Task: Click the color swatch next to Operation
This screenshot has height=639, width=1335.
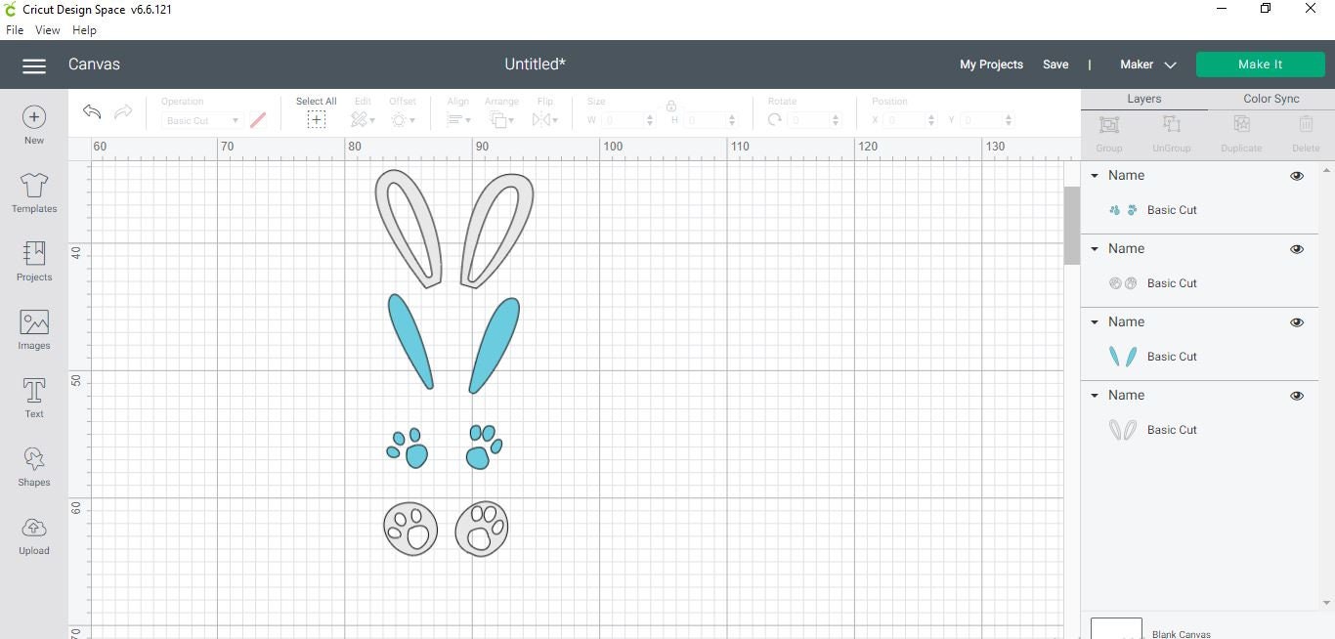Action: pos(258,119)
